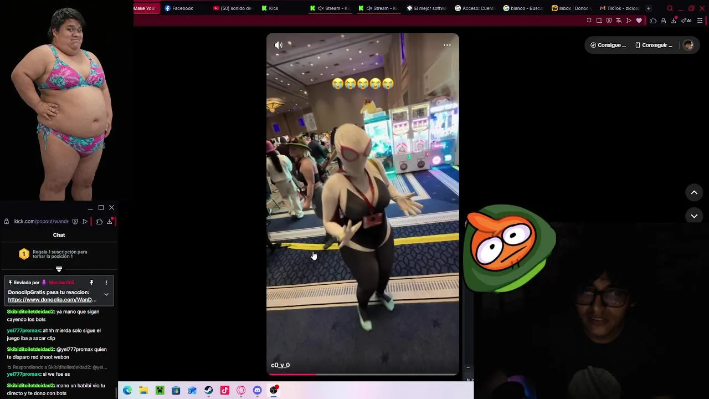Screen dimensions: 709x399
Task: Open the c0_y_0 TikTok creator profile
Action: point(280,365)
